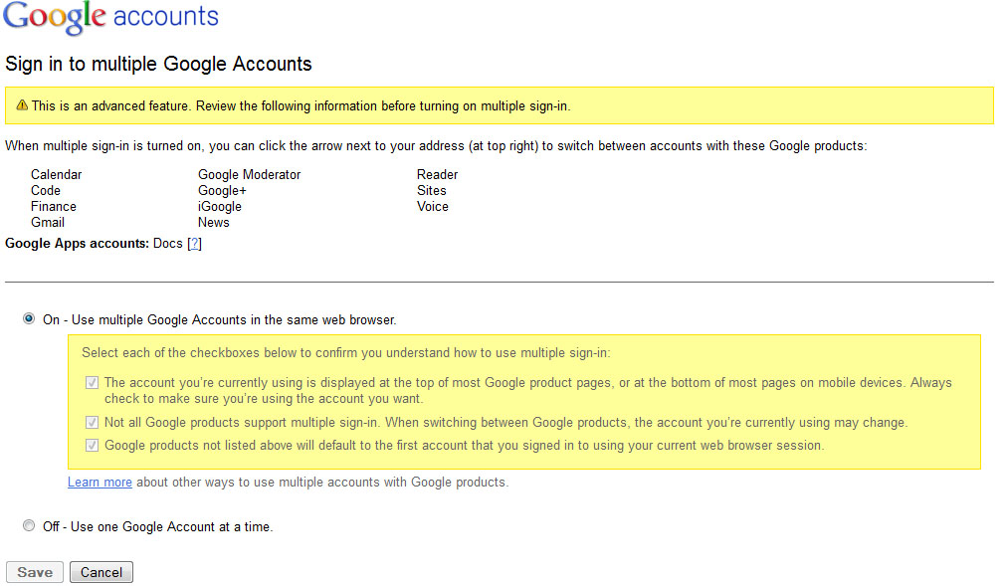Click the 'Docs' text beside Google Apps accounts
1008x586 pixels.
tap(168, 244)
